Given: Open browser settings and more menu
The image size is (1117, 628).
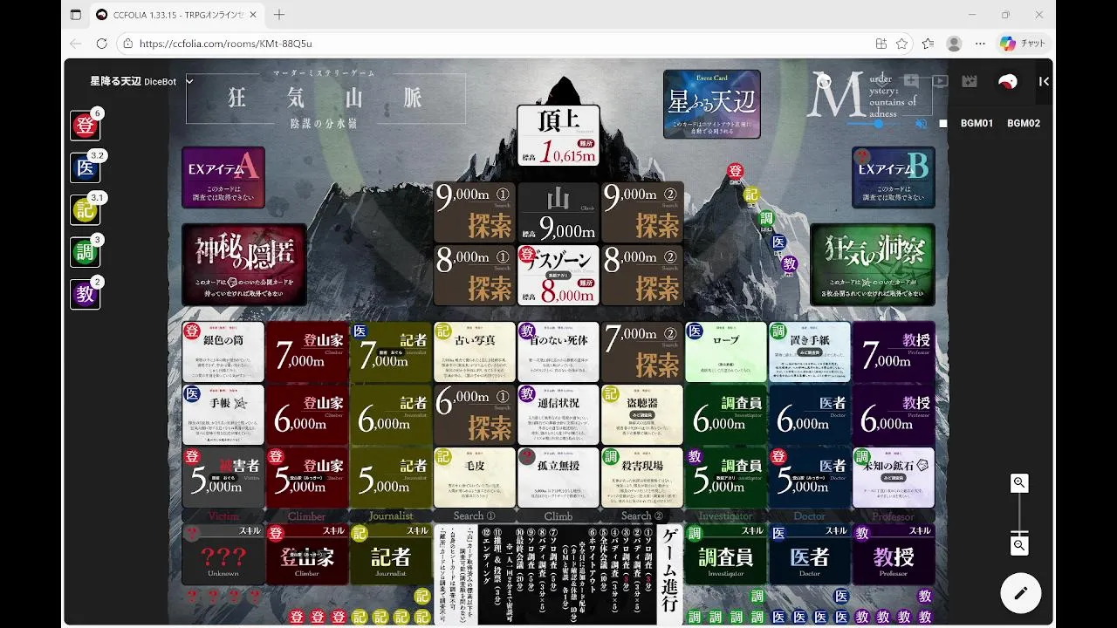Looking at the screenshot, I should tap(980, 44).
